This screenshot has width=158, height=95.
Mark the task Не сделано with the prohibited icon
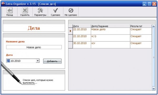71,10
